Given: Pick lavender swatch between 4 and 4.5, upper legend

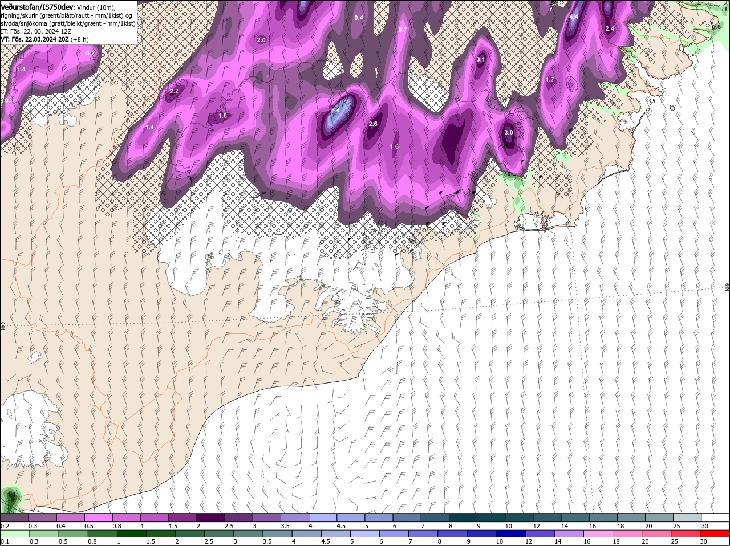Looking at the screenshot, I should tap(323, 518).
